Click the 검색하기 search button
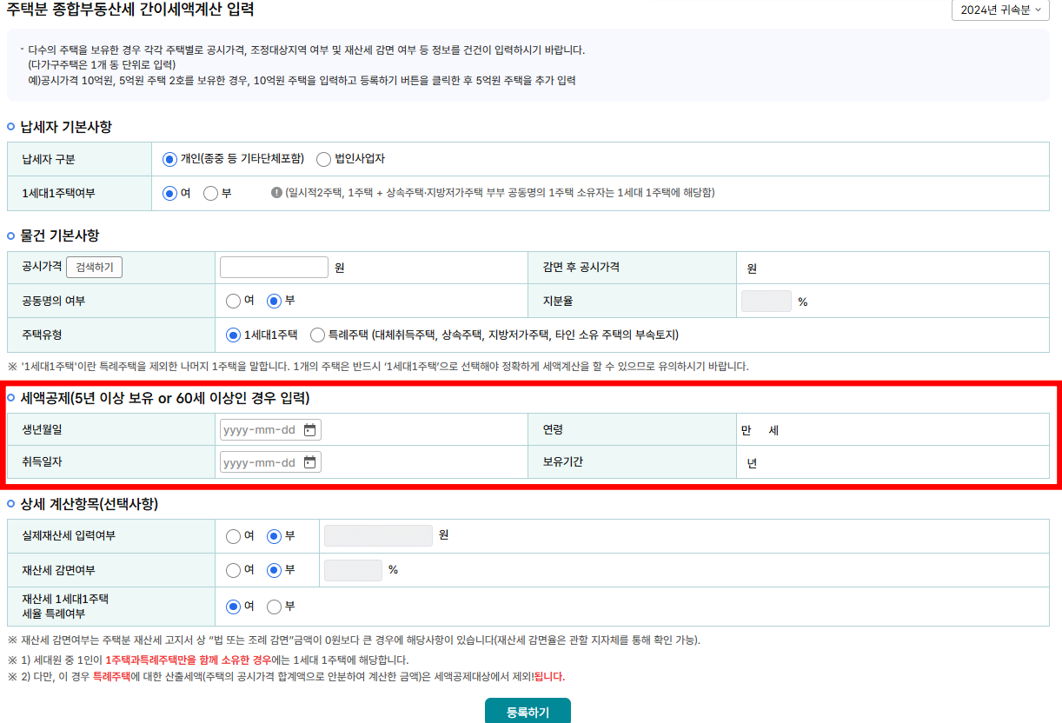Screen dimensions: 1062x723 pos(94,267)
